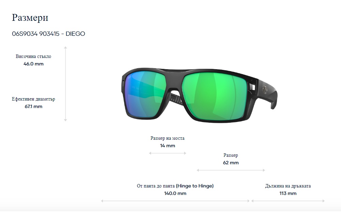Image resolution: width=341 pixels, height=212 pixels.
Task: Click the 113 mm temple length value
Action: pos(288,193)
